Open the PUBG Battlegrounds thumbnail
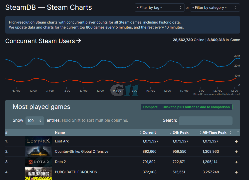 tap(39, 172)
